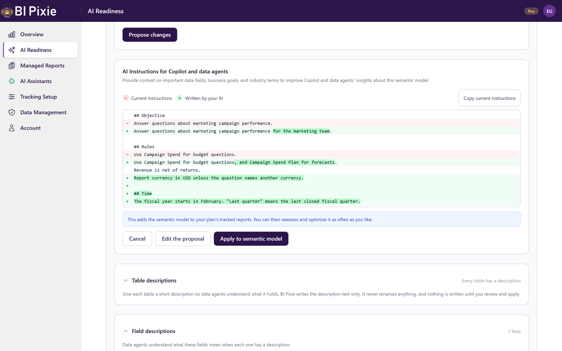Viewport: 562px width, 351px height.
Task: Click the Pro plan badge
Action: pos(531,11)
